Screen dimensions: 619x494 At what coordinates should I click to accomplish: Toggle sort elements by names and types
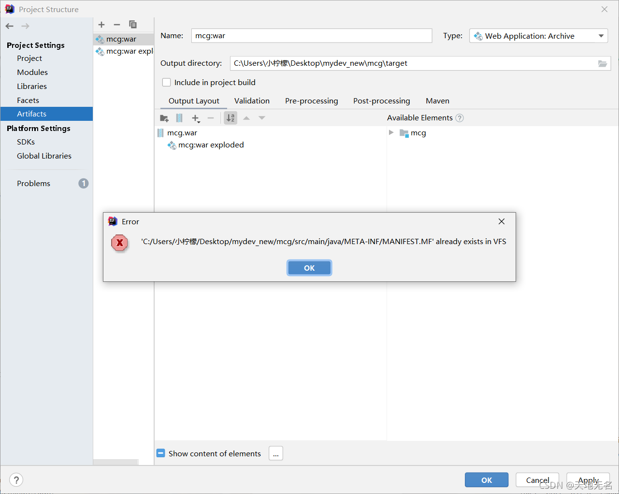(x=230, y=118)
